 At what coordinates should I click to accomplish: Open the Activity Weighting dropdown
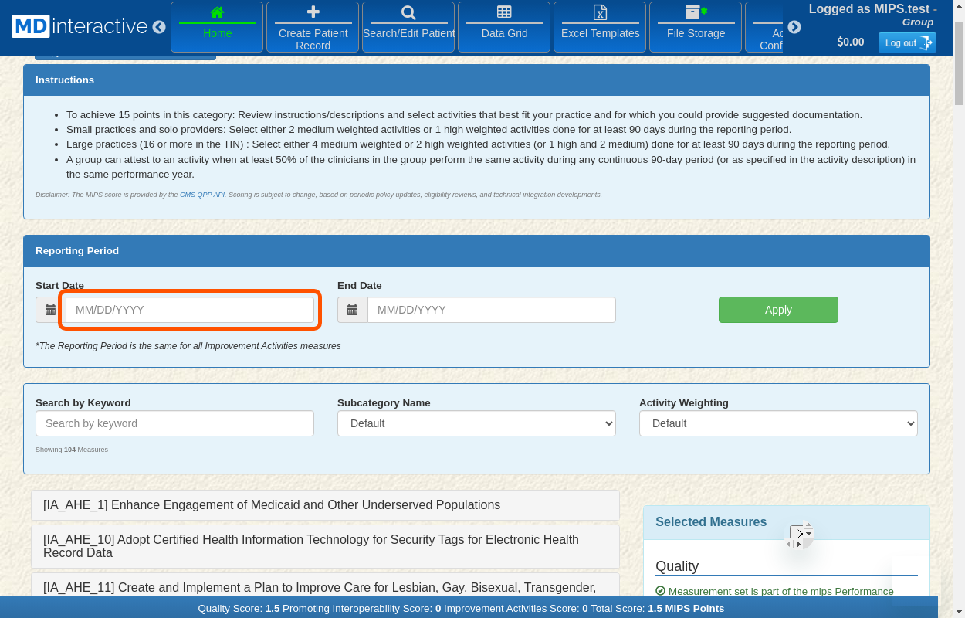coord(778,423)
